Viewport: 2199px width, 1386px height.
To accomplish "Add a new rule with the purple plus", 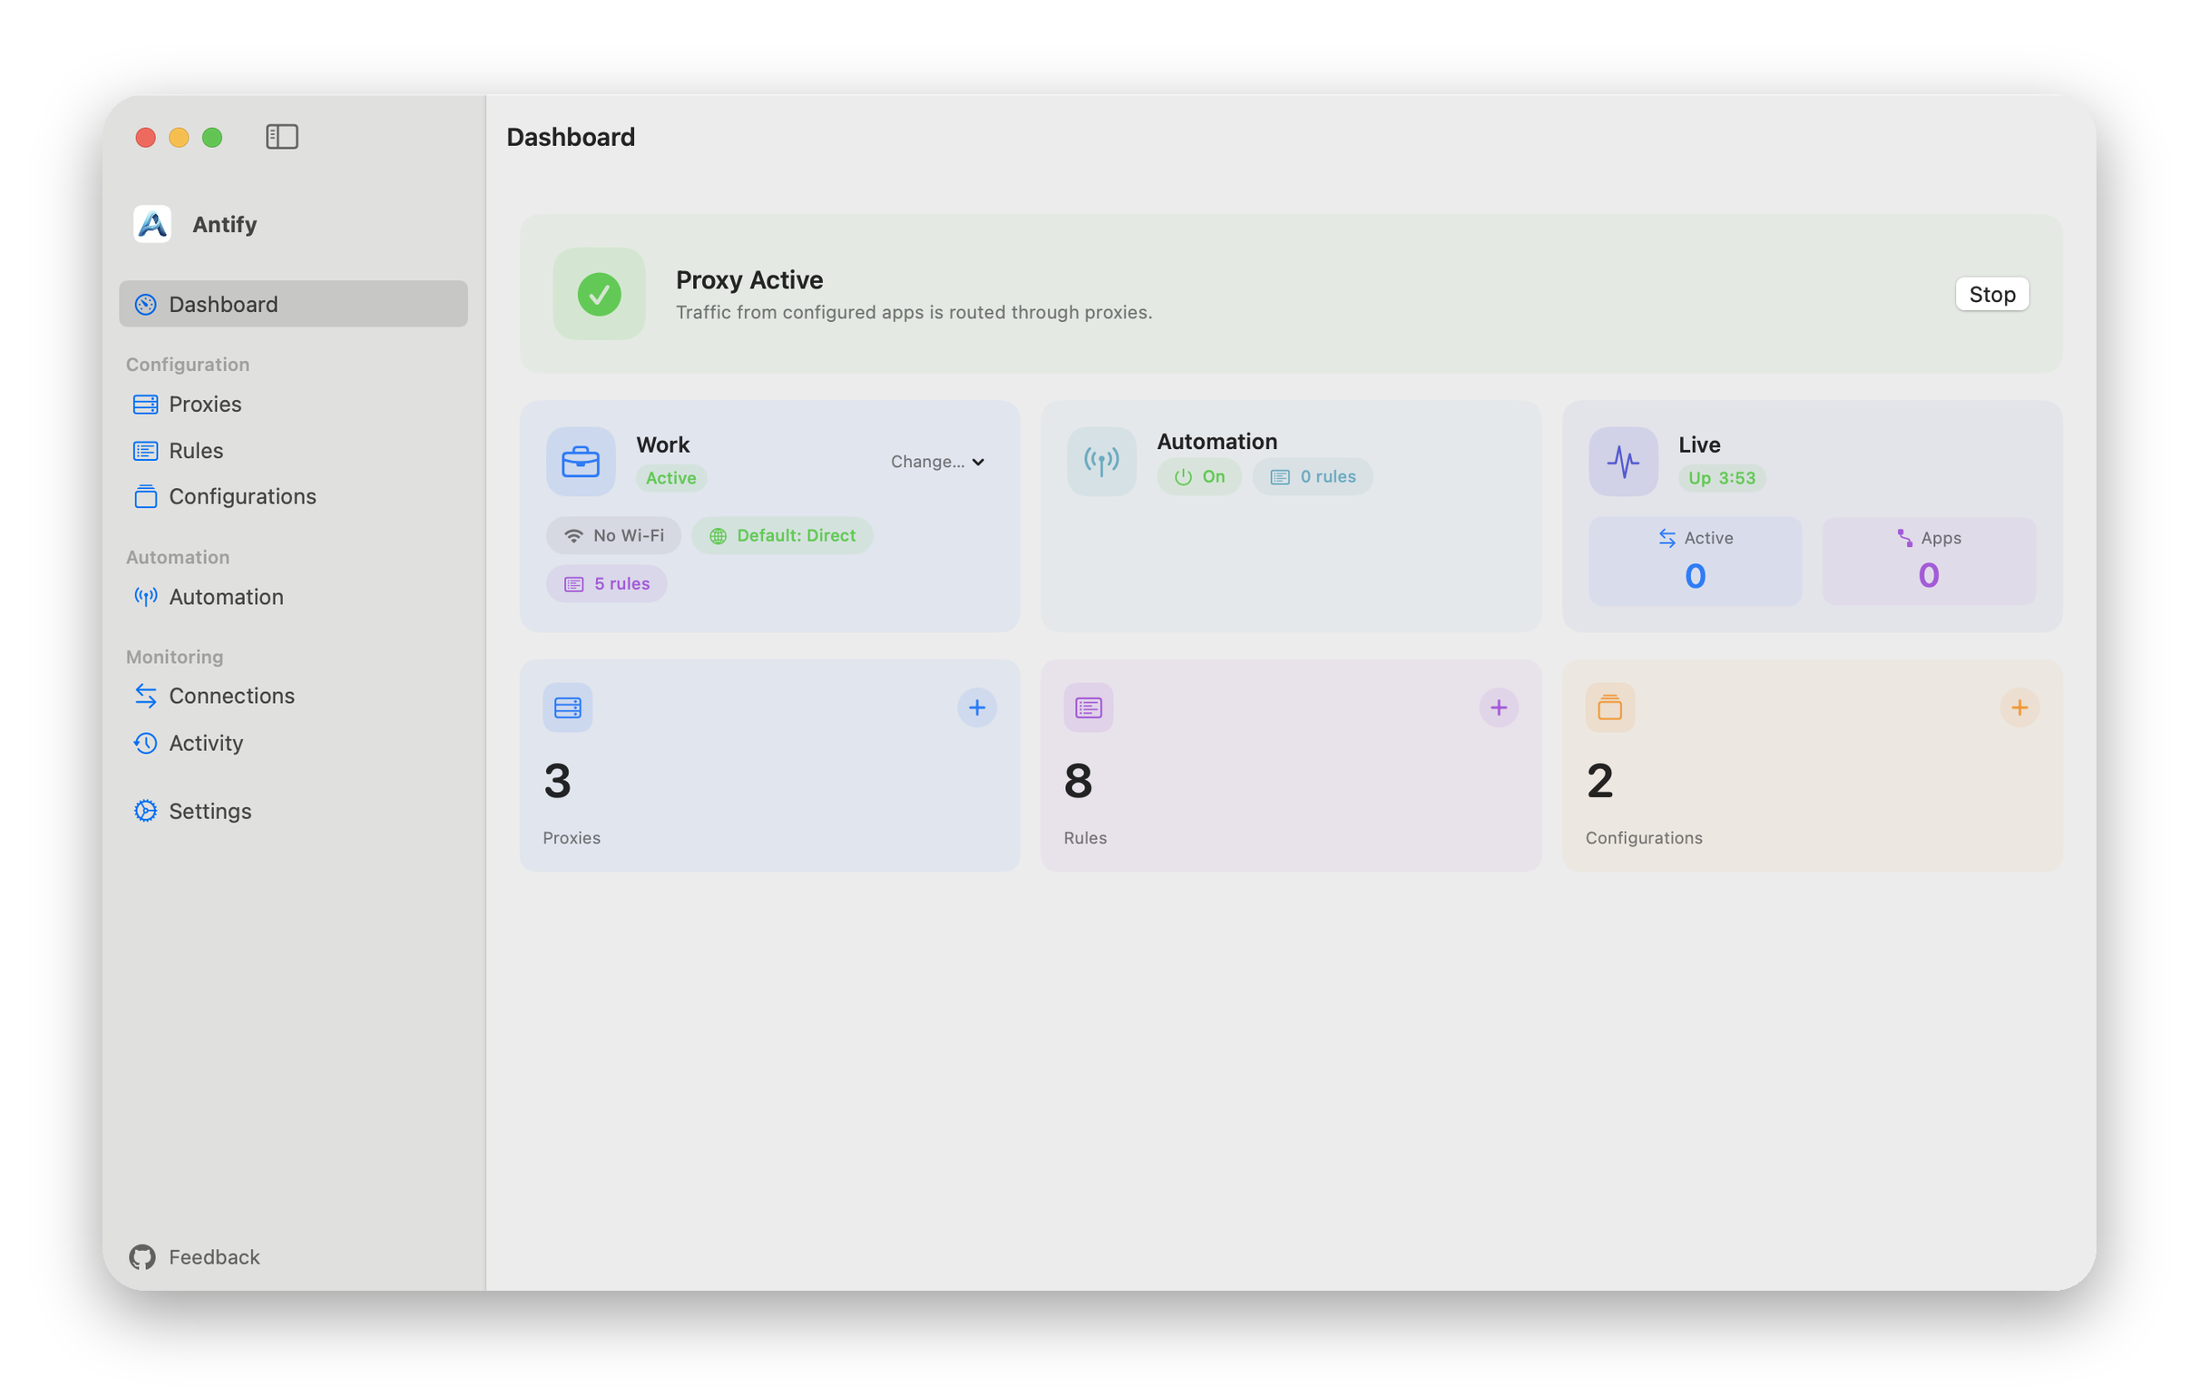I will click(x=1499, y=708).
